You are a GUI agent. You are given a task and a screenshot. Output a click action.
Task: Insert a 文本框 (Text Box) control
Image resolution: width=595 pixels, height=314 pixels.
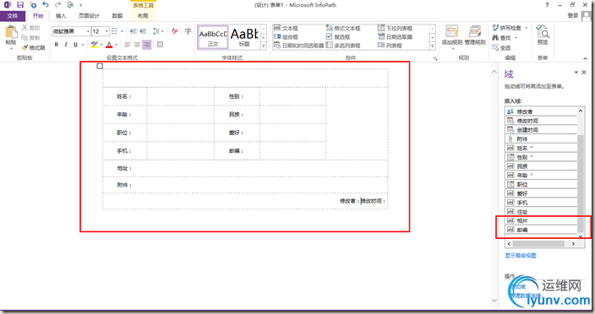click(286, 29)
